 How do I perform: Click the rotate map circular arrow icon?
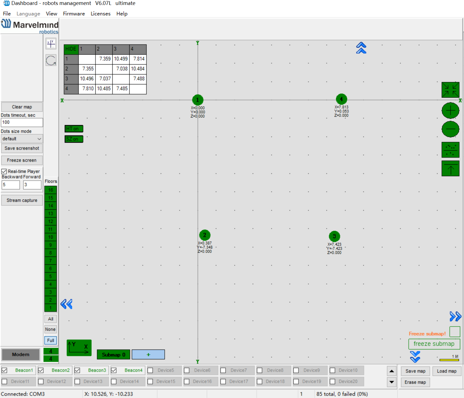[51, 60]
